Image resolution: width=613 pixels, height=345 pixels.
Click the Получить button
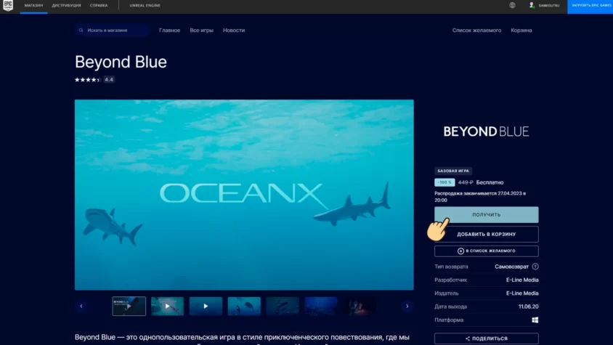[x=487, y=215]
